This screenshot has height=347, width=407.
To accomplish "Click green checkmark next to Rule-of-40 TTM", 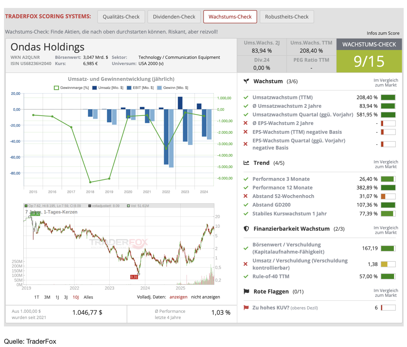I will tap(246, 276).
